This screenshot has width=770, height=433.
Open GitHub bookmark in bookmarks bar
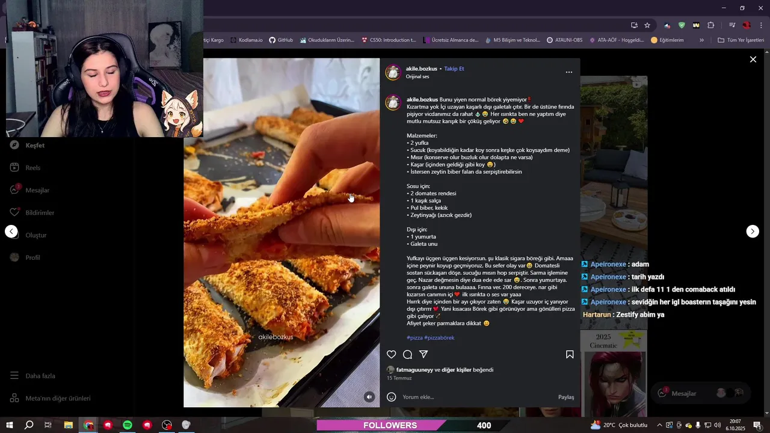coord(281,40)
